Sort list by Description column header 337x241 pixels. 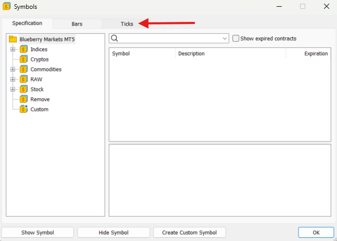pos(230,54)
